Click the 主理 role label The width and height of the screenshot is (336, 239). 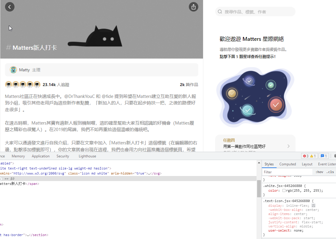[36, 70]
